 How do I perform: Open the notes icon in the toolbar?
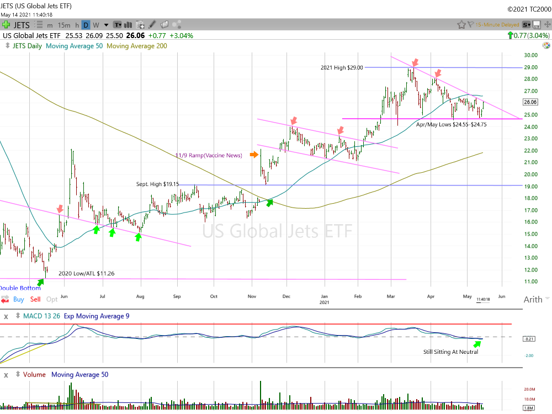(x=164, y=25)
